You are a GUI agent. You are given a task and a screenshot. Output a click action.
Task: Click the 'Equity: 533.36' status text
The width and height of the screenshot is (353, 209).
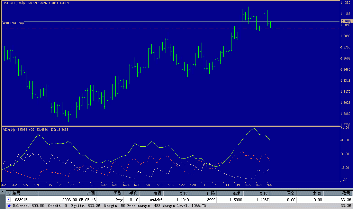coord(85,206)
